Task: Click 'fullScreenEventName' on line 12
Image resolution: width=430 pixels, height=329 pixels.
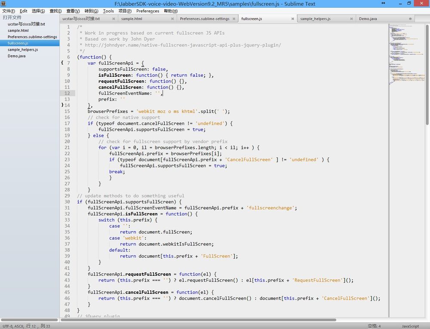Action: [124, 93]
